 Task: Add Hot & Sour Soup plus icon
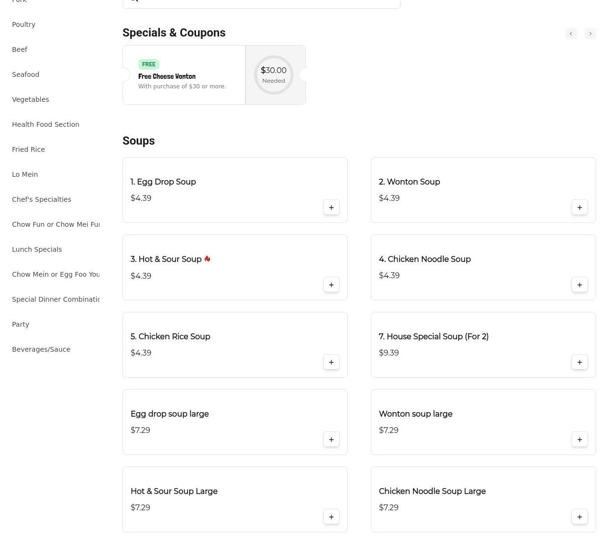pos(331,285)
